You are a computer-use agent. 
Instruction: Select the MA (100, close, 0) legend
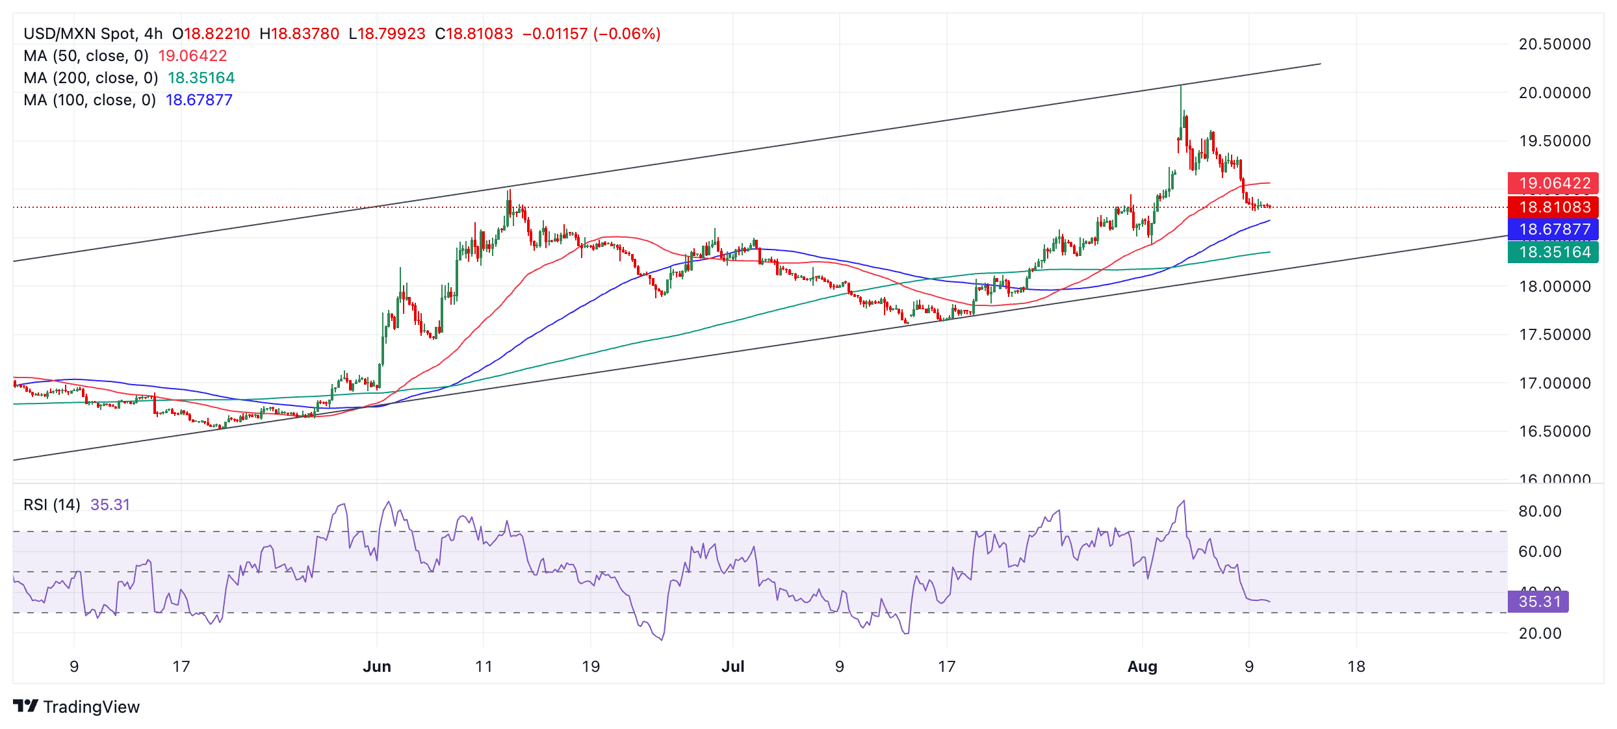point(90,100)
